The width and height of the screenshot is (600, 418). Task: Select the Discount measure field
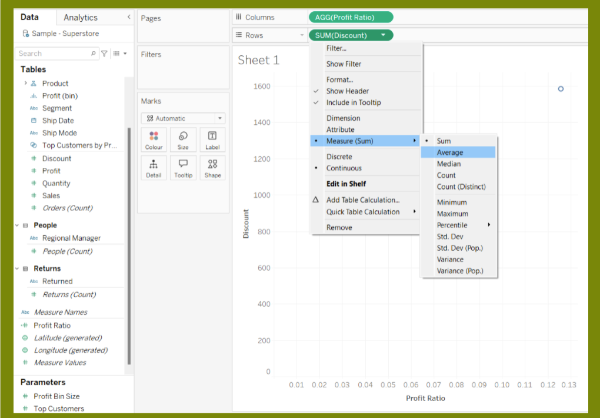[56, 158]
